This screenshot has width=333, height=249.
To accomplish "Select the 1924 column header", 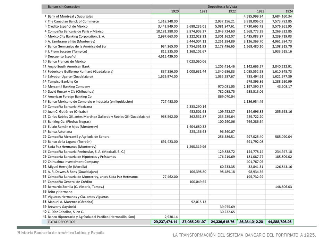I will (289, 11).
